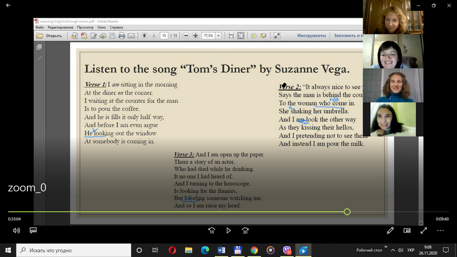The height and width of the screenshot is (257, 457).
Task: Open the floppy disk app on taskbar
Action: 238,250
